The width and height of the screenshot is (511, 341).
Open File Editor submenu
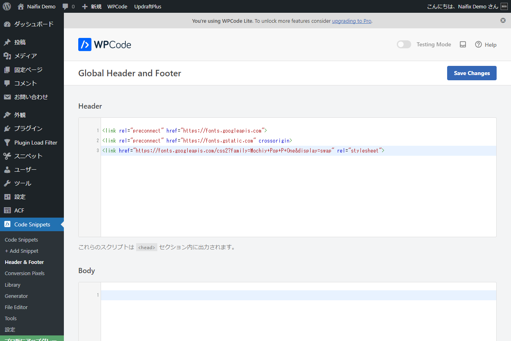tap(16, 307)
